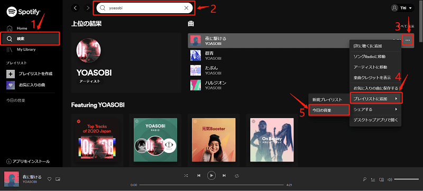Click the アーティスト tag under YOASOBI
423x191 pixels.
pyautogui.click(x=90, y=81)
